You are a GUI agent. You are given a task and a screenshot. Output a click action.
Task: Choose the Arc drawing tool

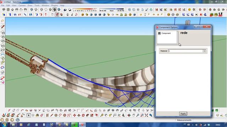click(60, 115)
